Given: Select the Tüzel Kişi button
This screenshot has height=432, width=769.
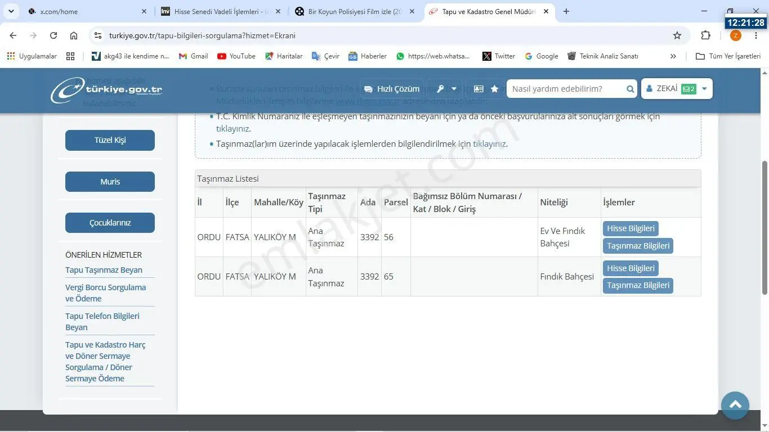Looking at the screenshot, I should pyautogui.click(x=110, y=140).
